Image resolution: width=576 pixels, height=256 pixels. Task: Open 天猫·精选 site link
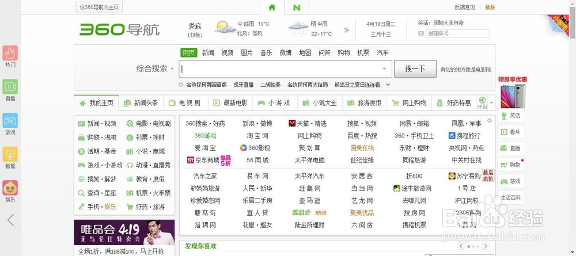(308, 124)
